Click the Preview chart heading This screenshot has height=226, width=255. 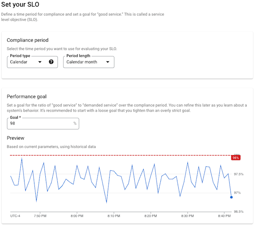[x=16, y=138]
